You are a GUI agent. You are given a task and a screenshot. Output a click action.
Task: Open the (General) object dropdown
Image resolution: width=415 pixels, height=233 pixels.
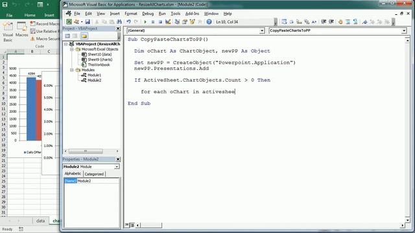coord(262,30)
